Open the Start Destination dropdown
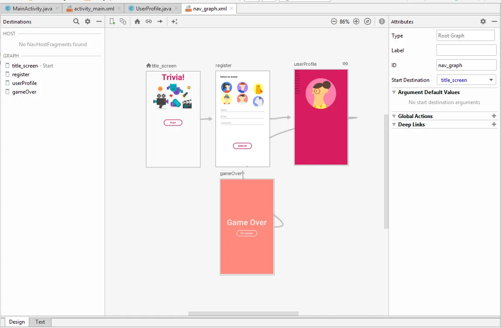501x328 pixels. click(x=491, y=80)
